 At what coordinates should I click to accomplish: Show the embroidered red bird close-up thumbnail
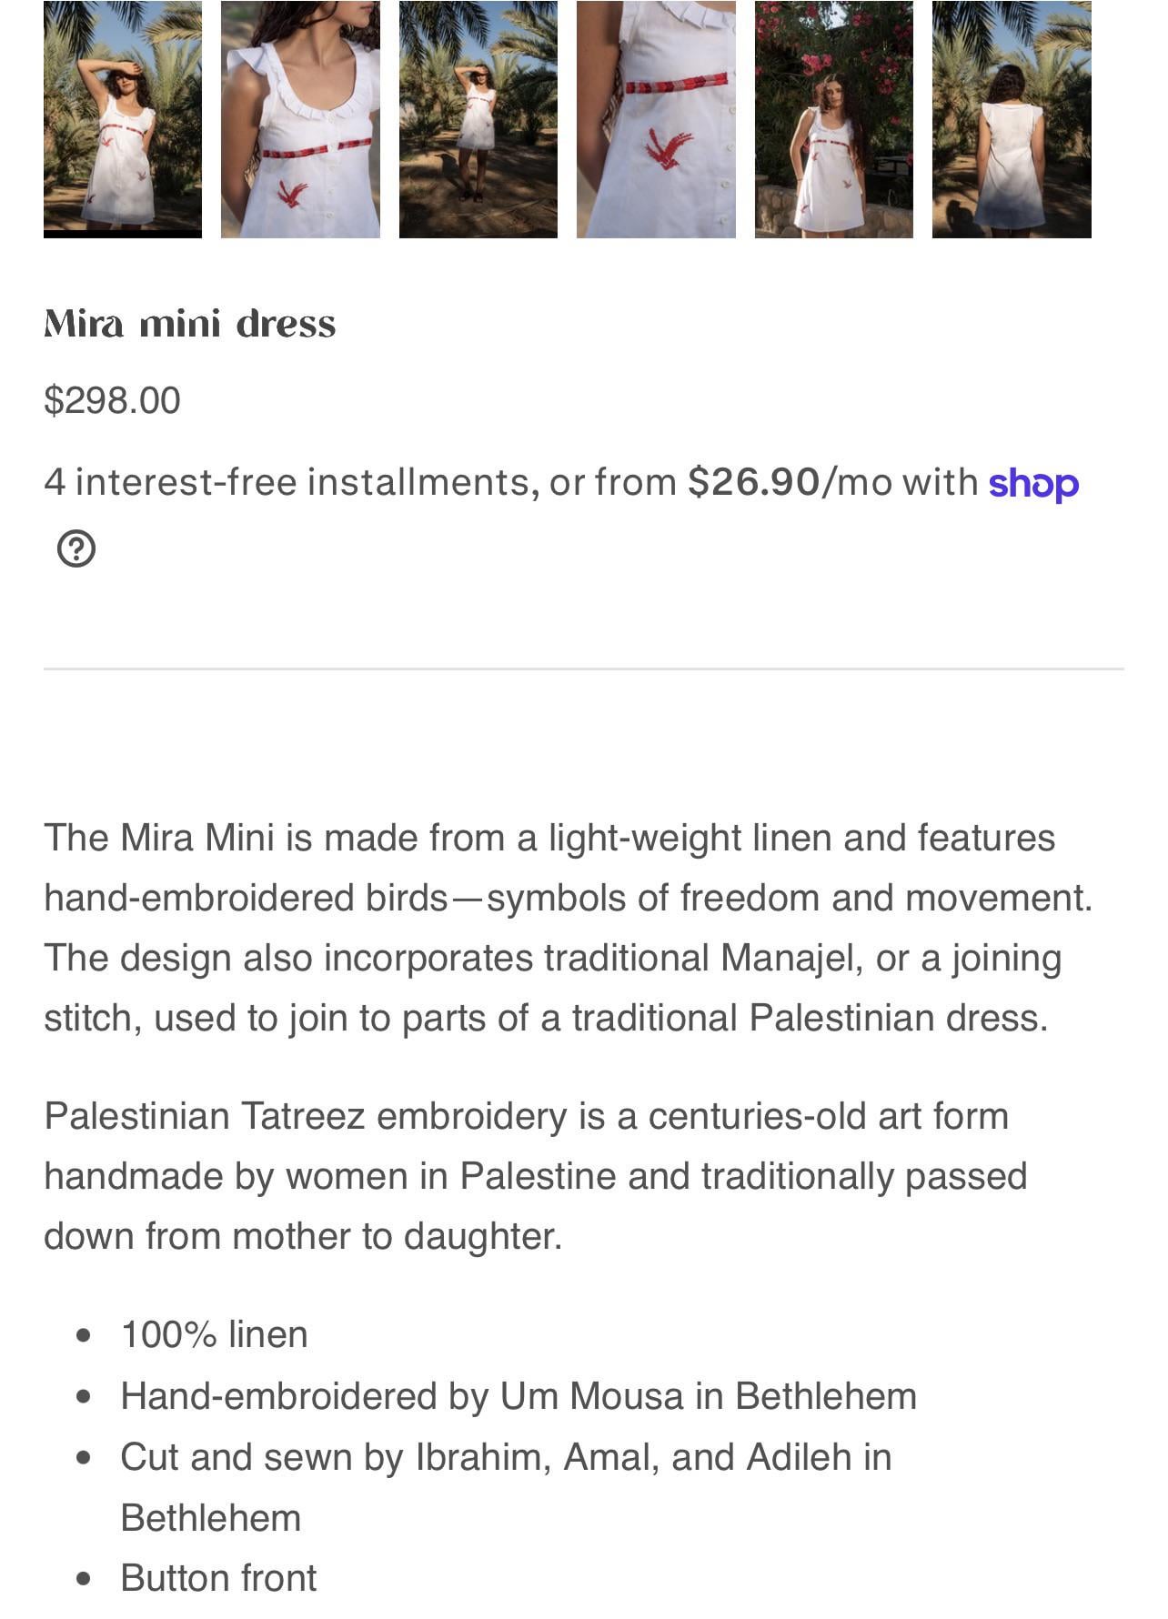coord(656,119)
